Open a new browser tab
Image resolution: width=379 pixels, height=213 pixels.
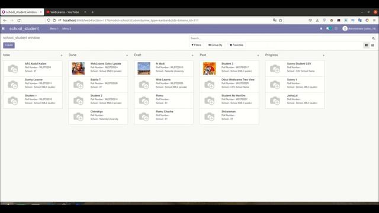92,12
